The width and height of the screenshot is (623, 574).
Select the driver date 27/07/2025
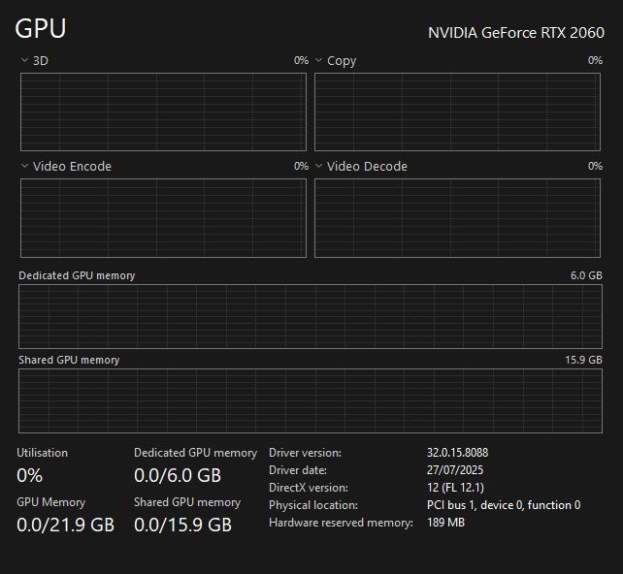tap(457, 470)
